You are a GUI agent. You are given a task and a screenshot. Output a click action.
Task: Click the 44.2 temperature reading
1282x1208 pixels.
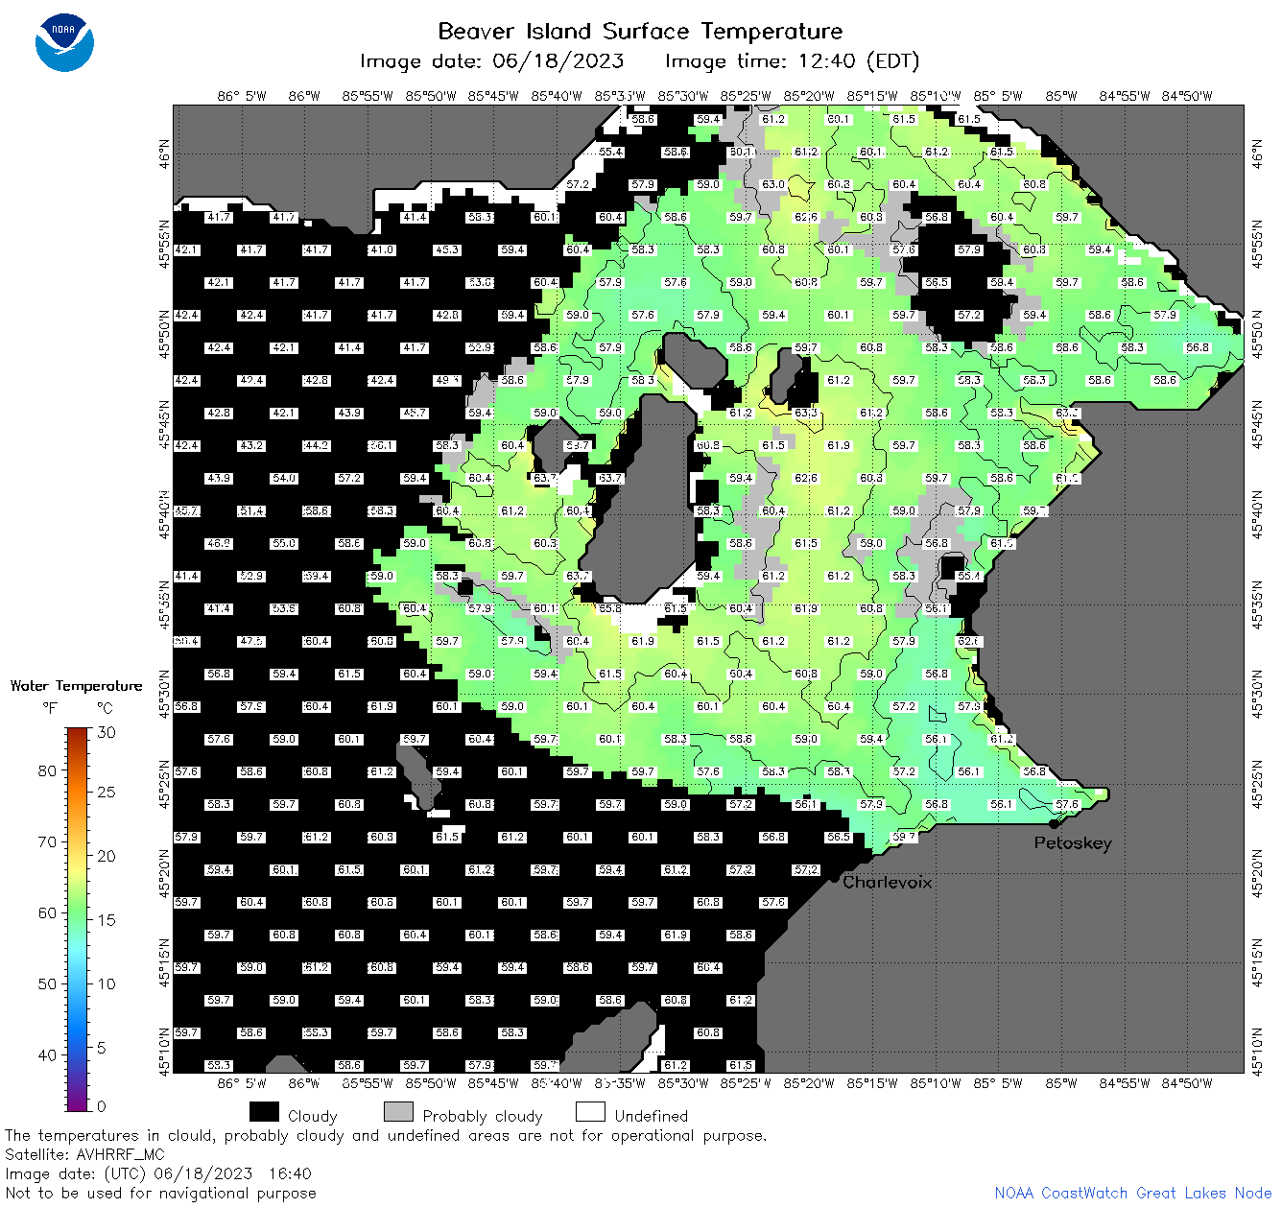(317, 445)
